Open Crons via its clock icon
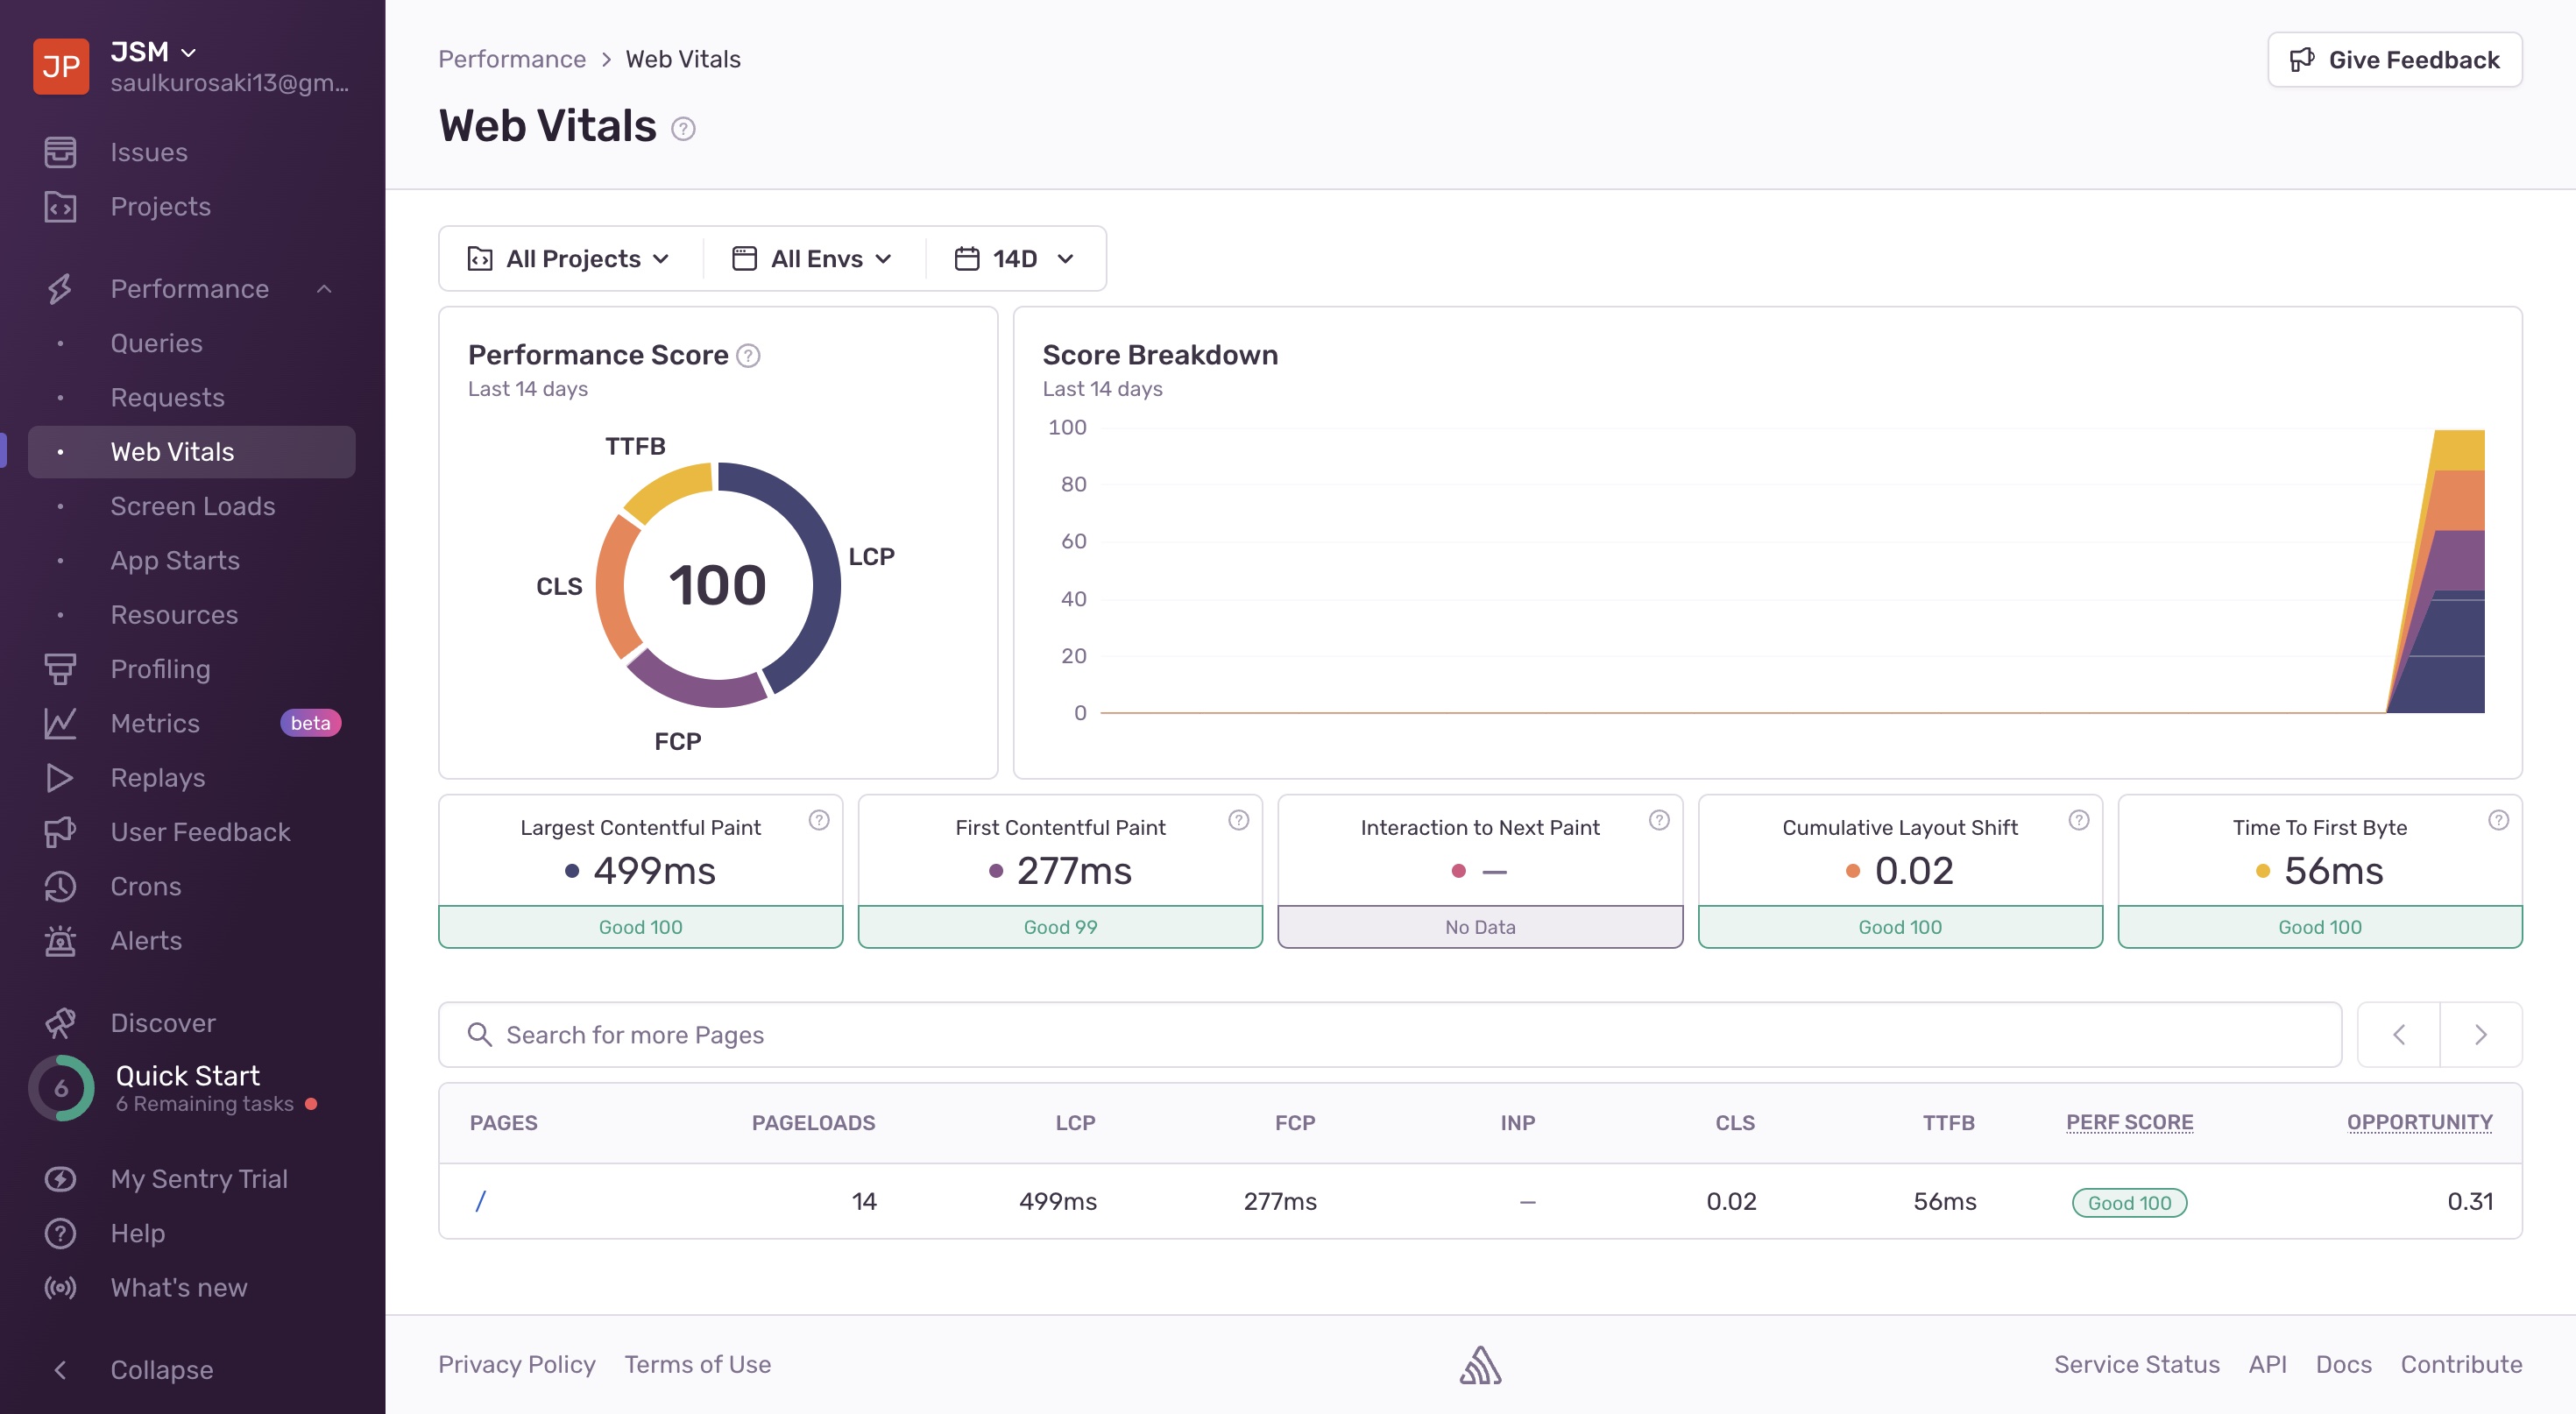This screenshot has width=2576, height=1414. (x=60, y=886)
